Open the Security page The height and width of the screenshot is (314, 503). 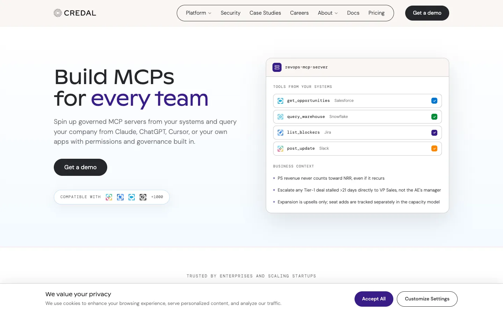[x=231, y=13]
